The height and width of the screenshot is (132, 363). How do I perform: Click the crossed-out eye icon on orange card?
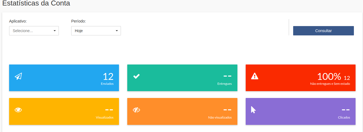tap(136, 110)
